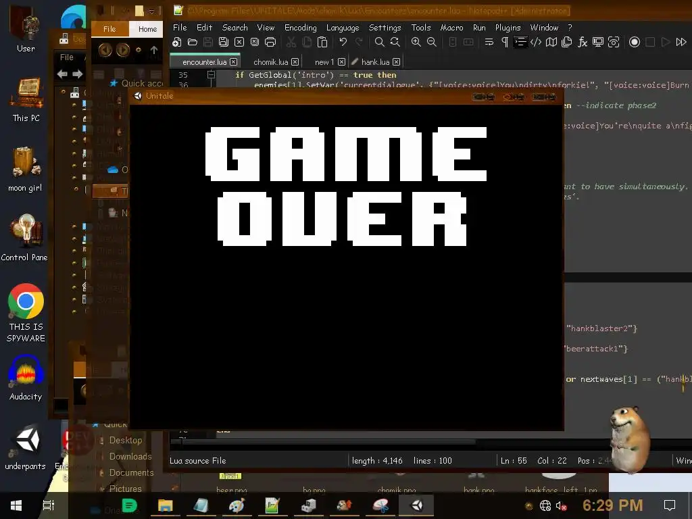This screenshot has width=692, height=519.
Task: Open the notification center icon
Action: pos(670,505)
